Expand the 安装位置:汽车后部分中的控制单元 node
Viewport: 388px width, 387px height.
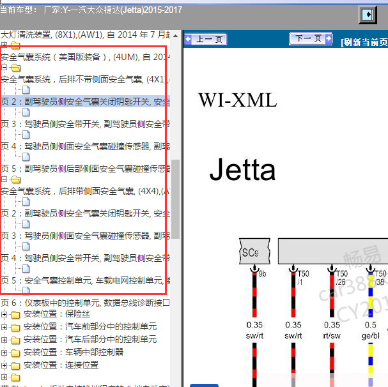click(4, 340)
